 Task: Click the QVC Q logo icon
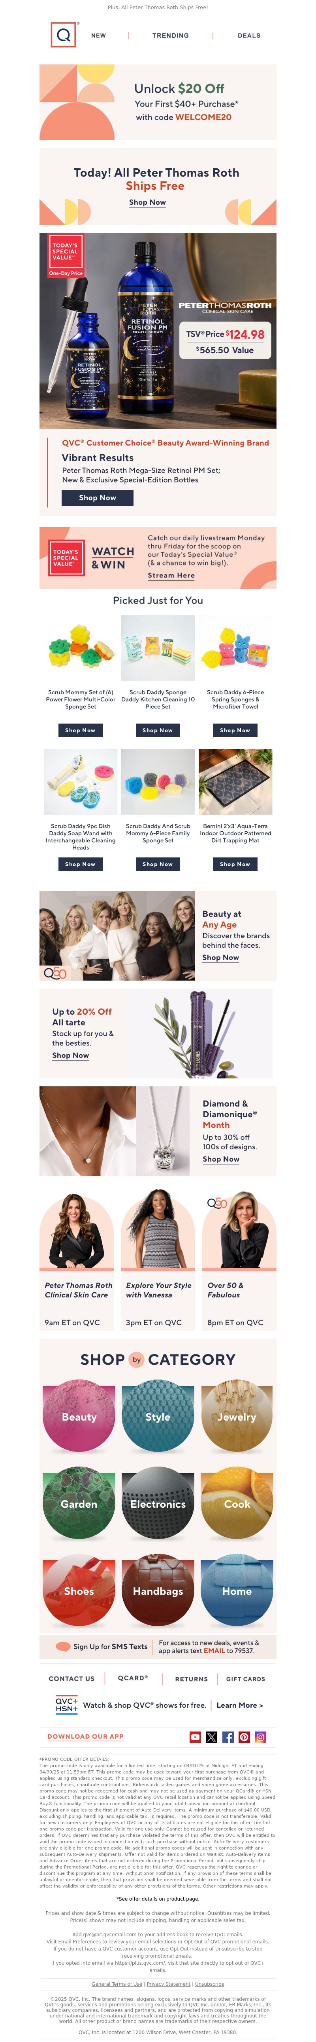(64, 35)
